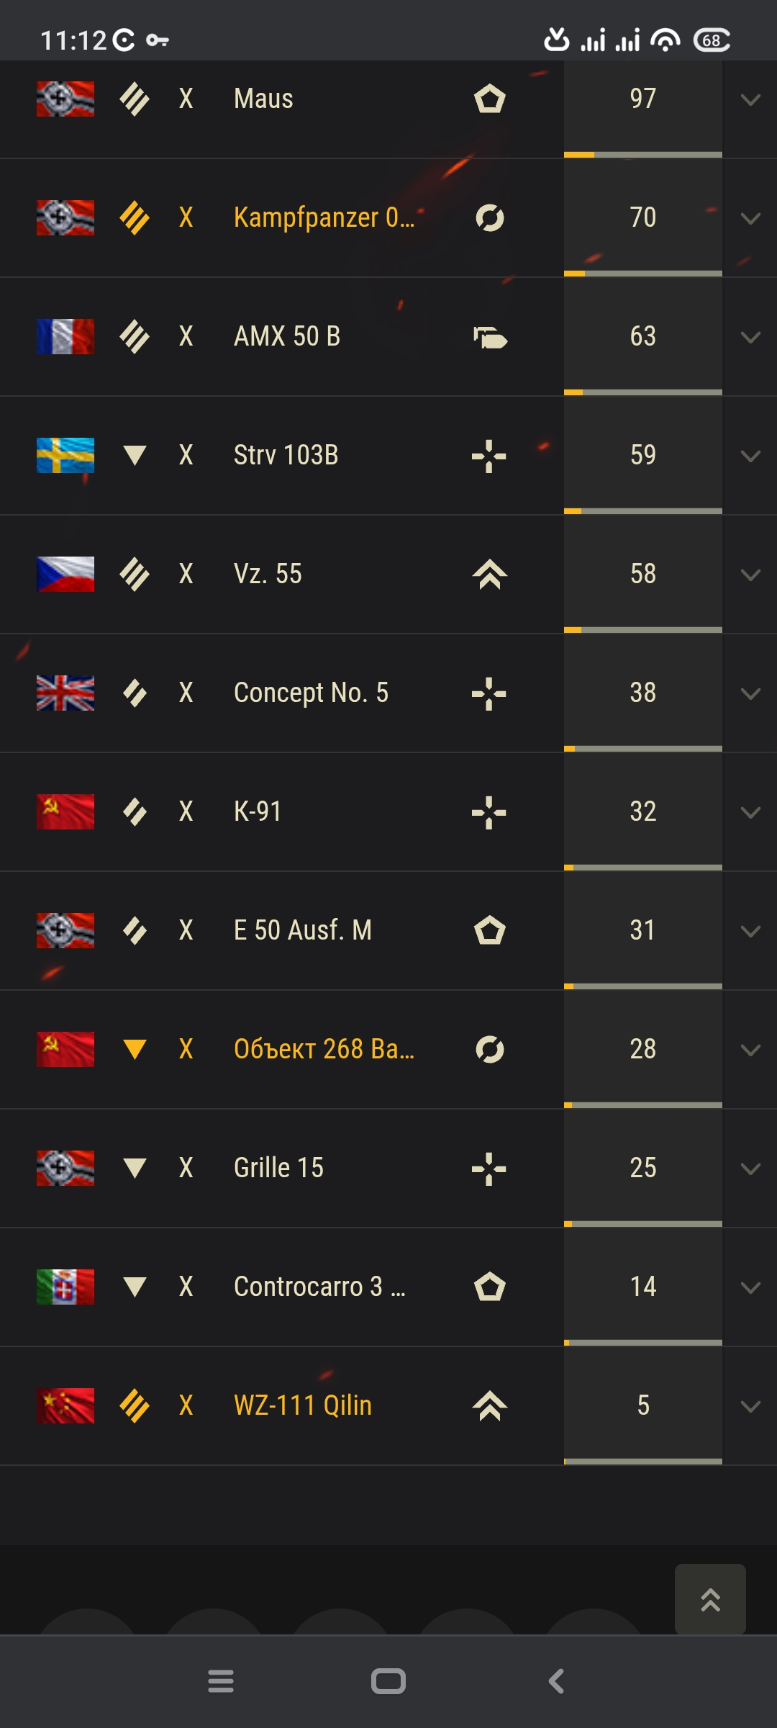Tap the scroll-to-top double arrow button

tap(710, 1599)
